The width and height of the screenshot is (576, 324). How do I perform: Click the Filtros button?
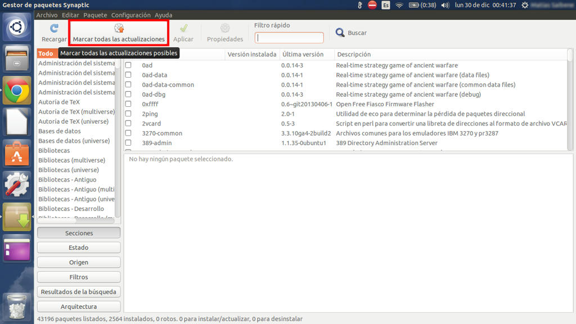pyautogui.click(x=79, y=277)
